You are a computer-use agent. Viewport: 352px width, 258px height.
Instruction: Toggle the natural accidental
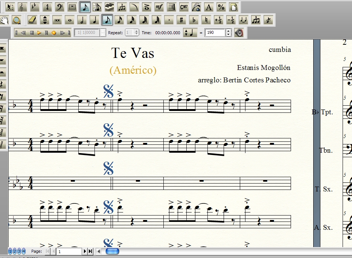click(x=206, y=20)
